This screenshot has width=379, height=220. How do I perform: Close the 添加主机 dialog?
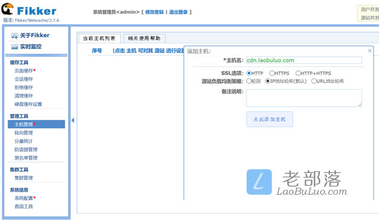coord(369,51)
